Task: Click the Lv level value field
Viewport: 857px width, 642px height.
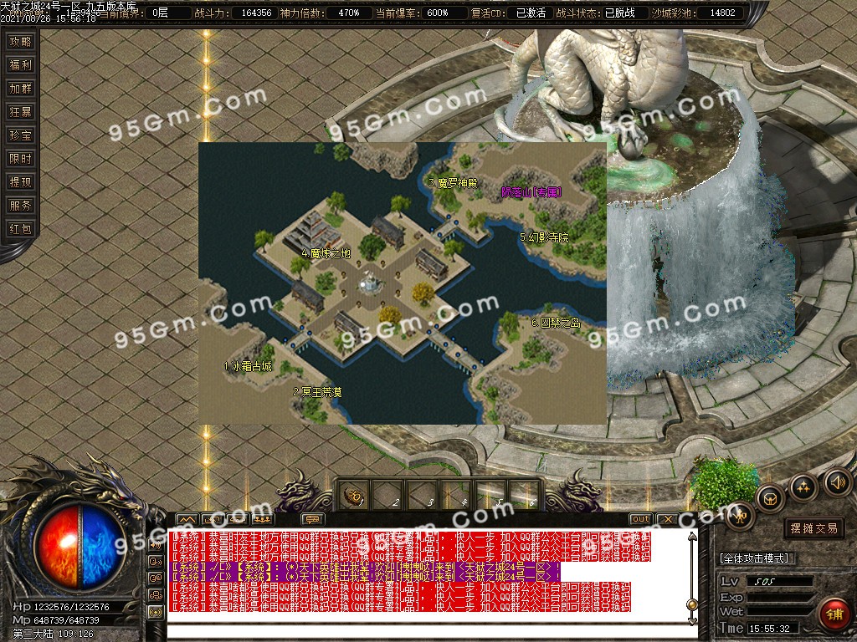Action: tap(780, 582)
